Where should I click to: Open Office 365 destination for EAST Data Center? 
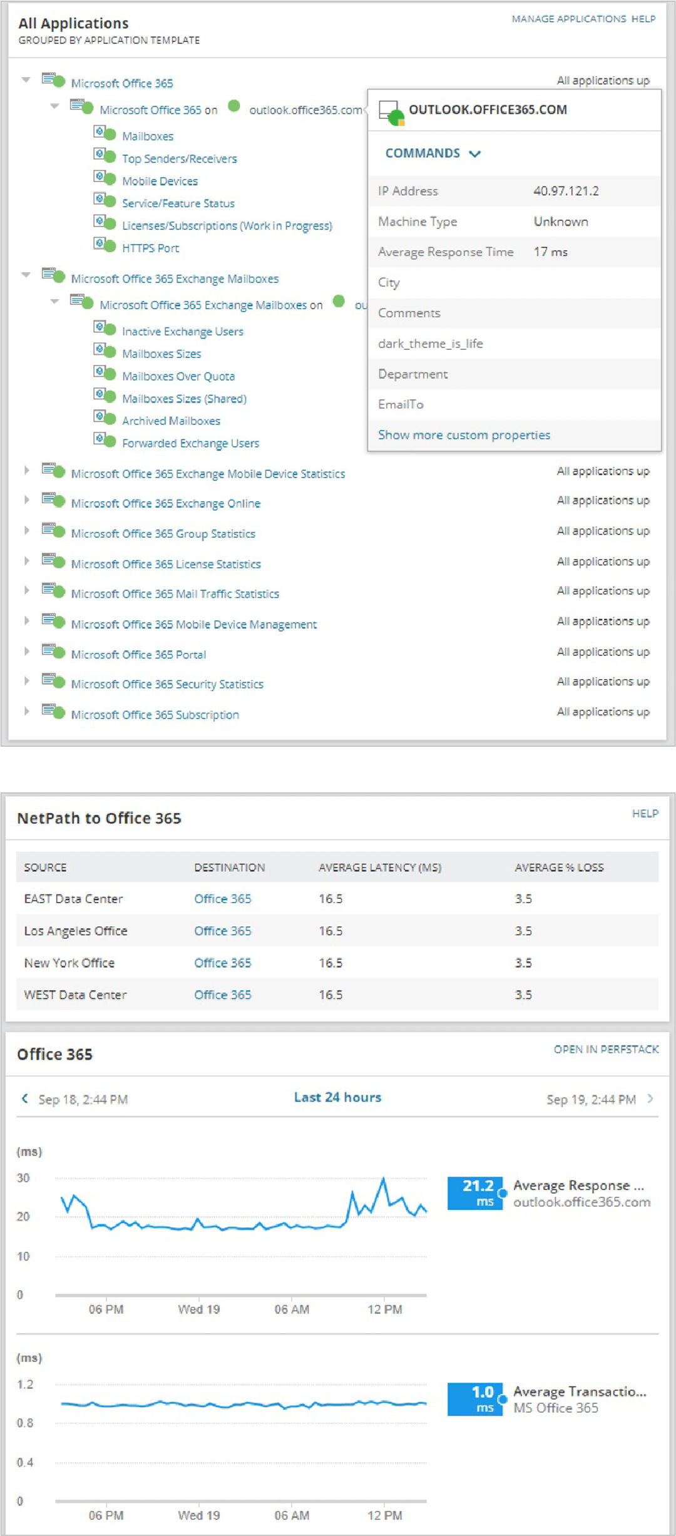223,899
